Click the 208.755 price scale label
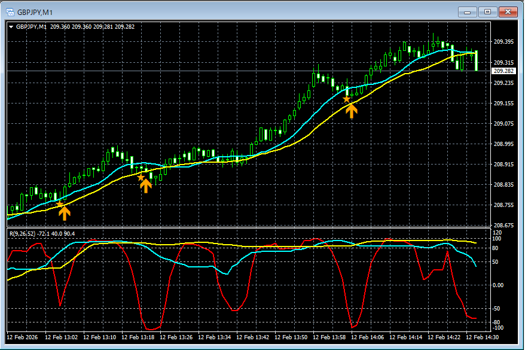This screenshot has height=350, width=525. [x=503, y=205]
